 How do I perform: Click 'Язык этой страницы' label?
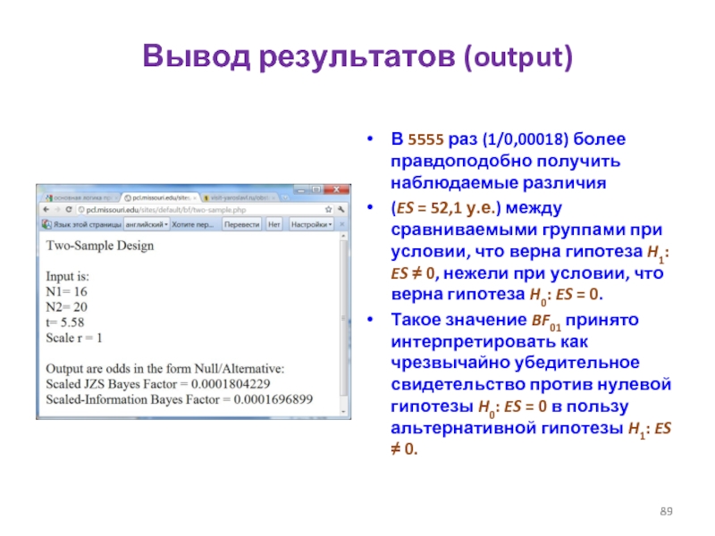[x=88, y=224]
